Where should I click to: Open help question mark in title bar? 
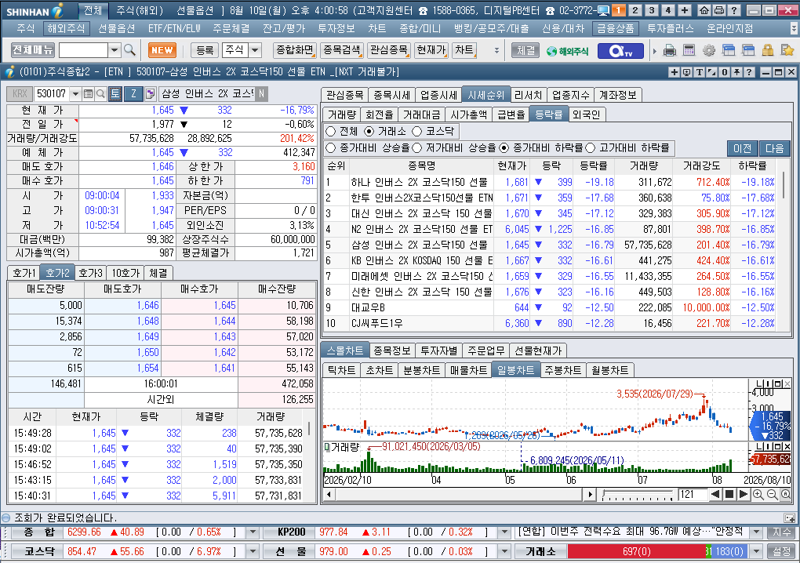point(733,10)
